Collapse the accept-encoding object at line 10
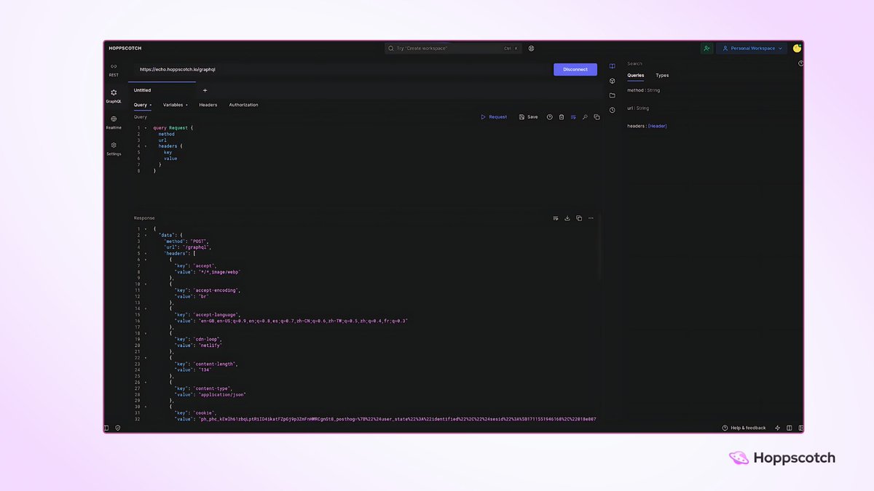Screen dimensions: 874x491 click(145, 284)
